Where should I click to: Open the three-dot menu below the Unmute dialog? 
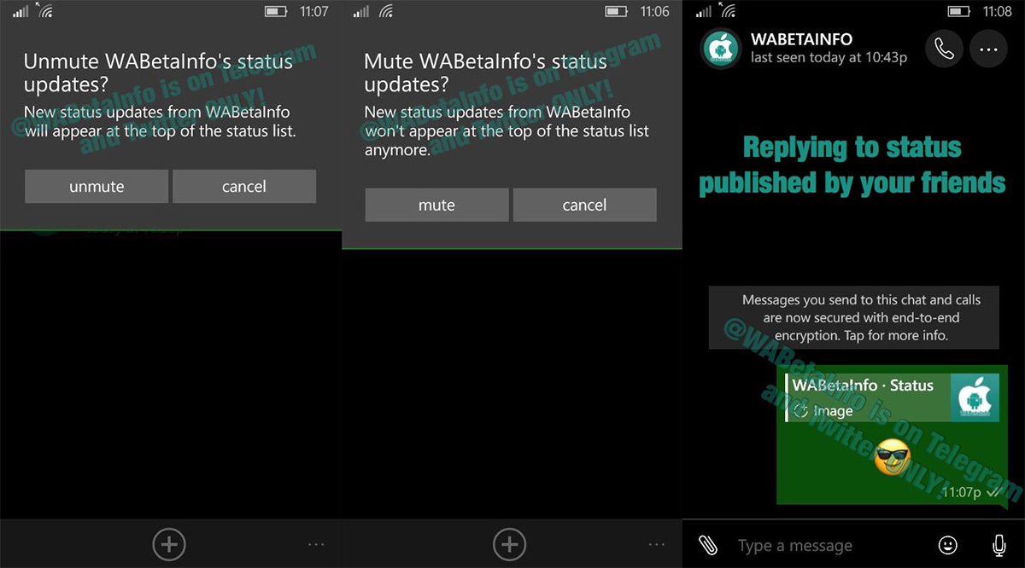pyautogui.click(x=316, y=544)
